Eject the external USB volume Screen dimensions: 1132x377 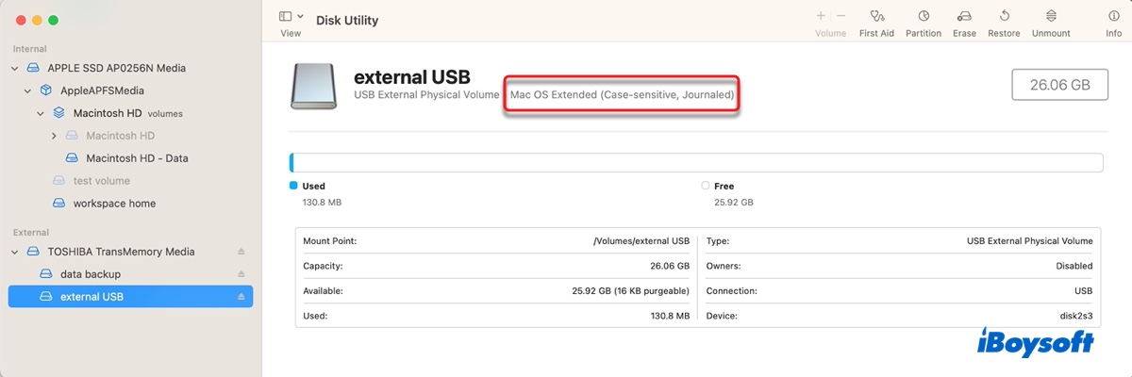coord(241,297)
